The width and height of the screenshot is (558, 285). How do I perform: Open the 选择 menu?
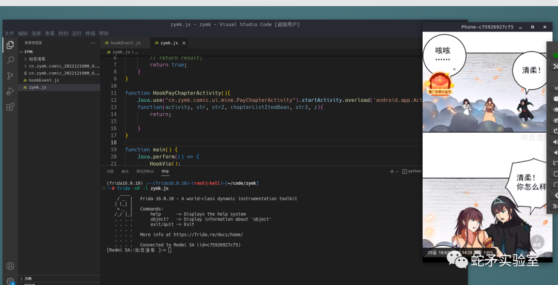[x=36, y=34]
